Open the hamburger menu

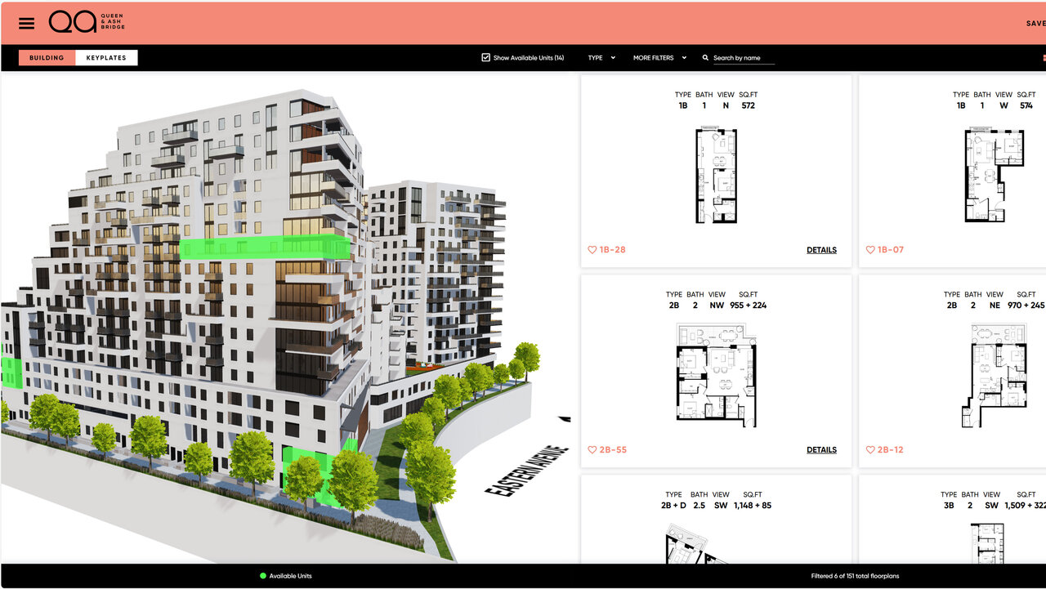pyautogui.click(x=27, y=23)
